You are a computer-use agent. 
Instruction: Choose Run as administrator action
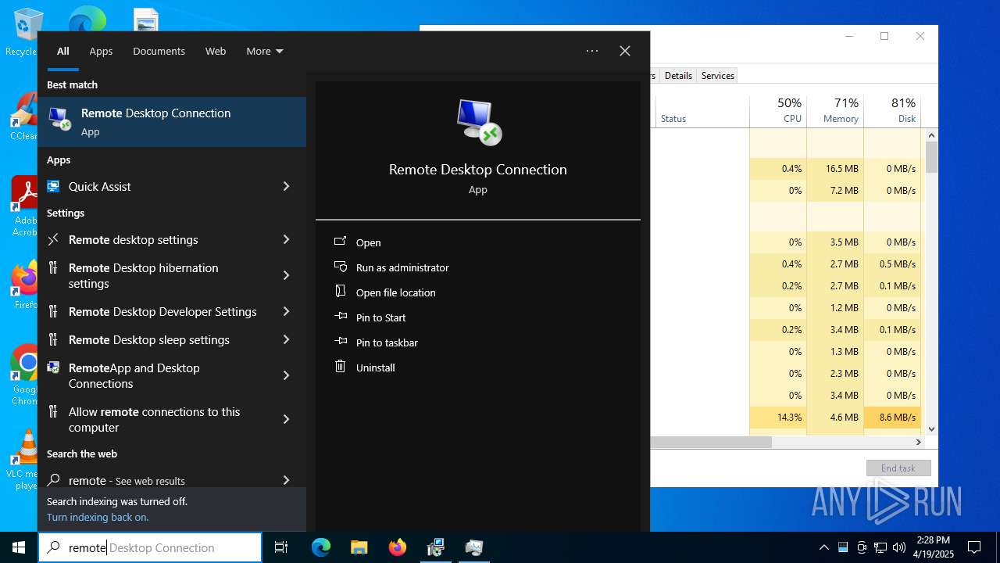tap(402, 267)
